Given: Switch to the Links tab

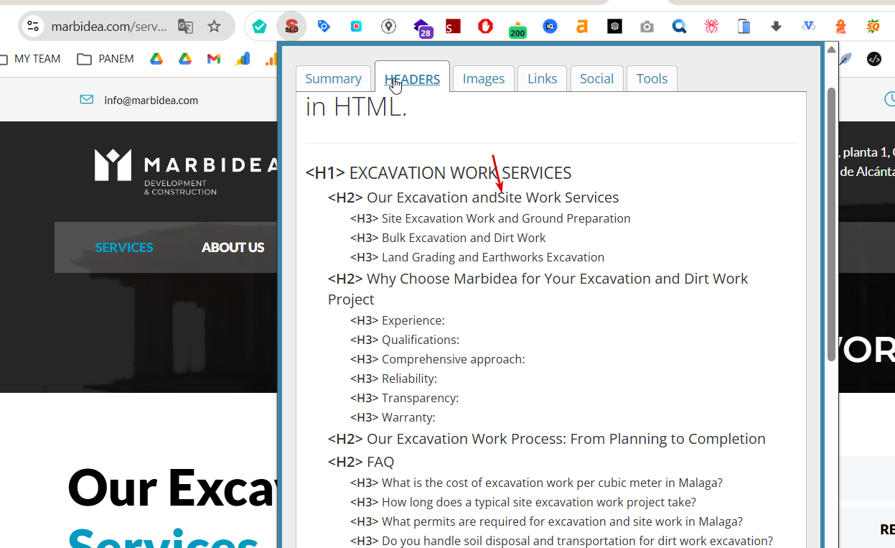Looking at the screenshot, I should coord(542,78).
